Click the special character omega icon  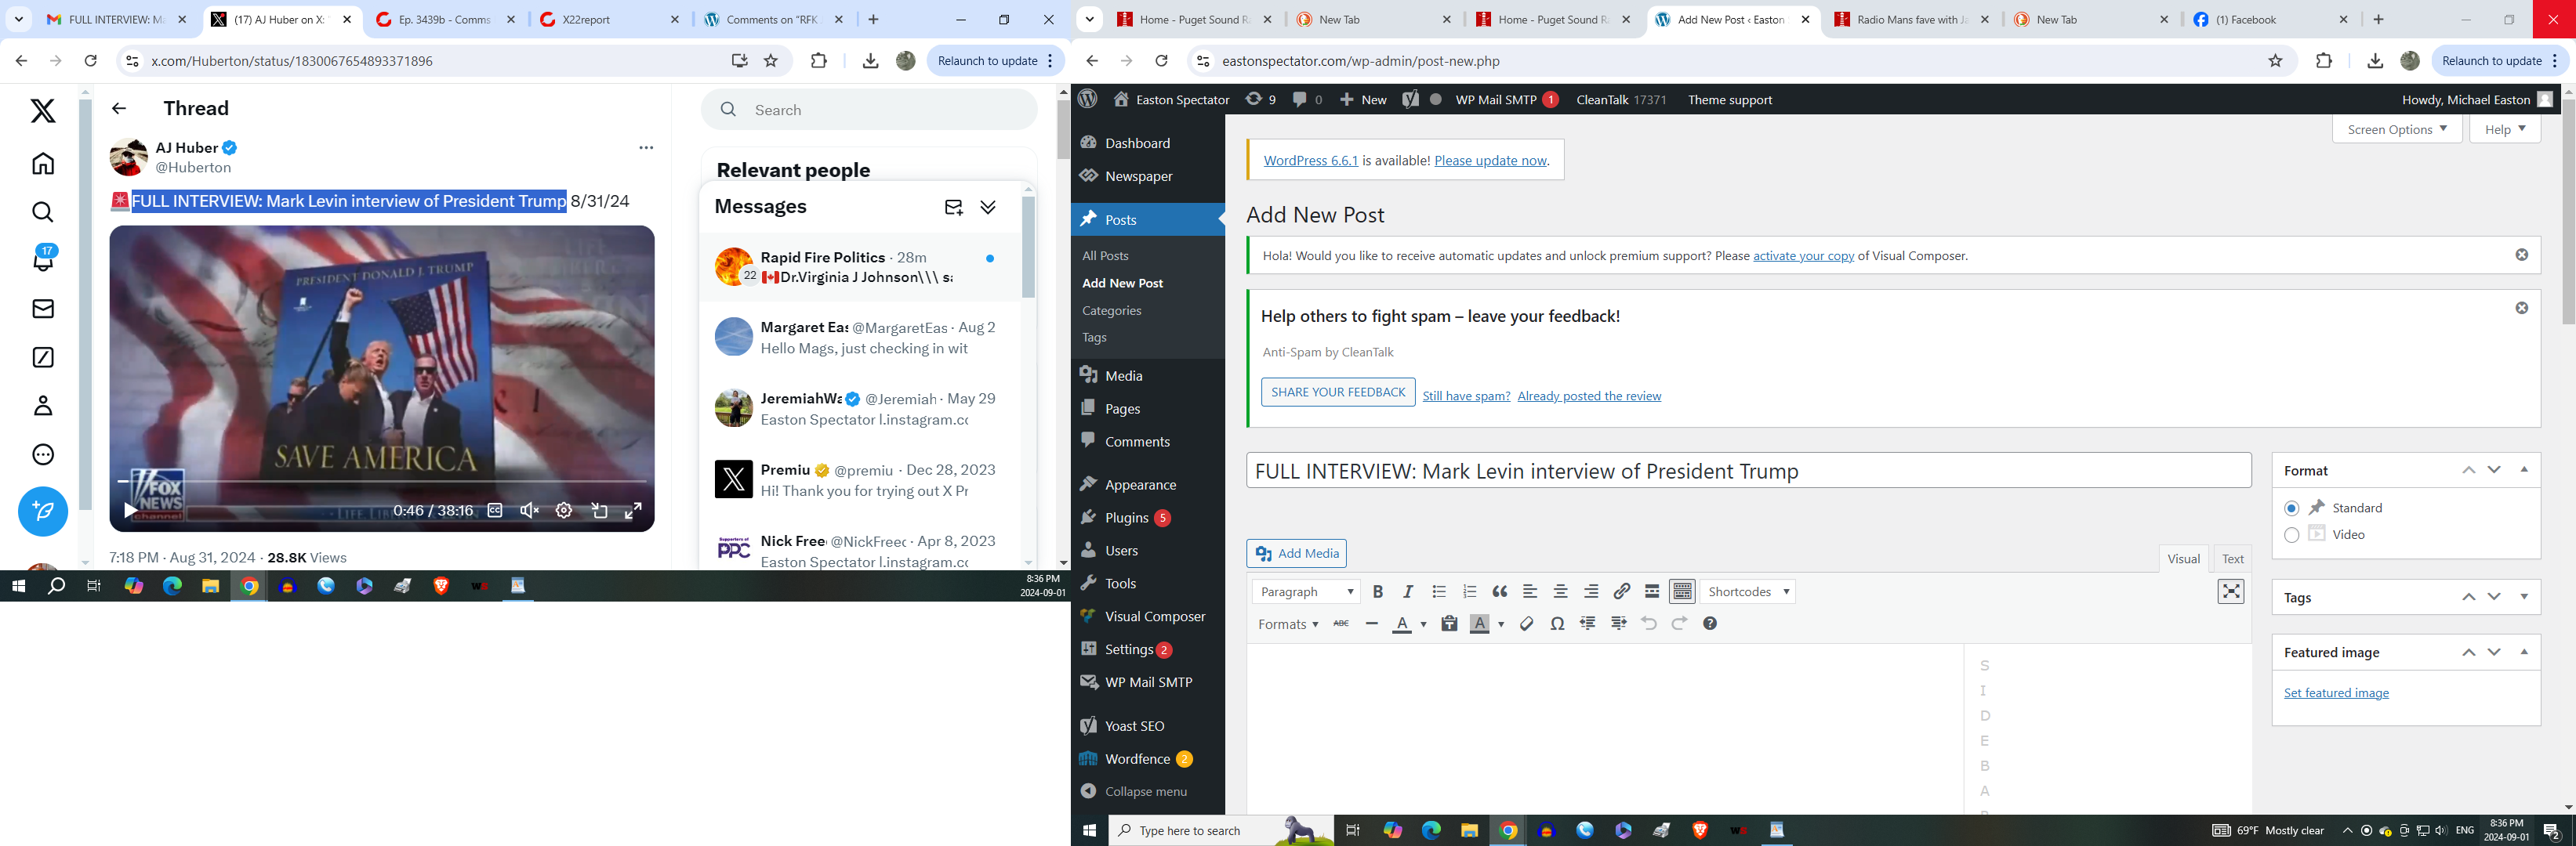[1557, 624]
